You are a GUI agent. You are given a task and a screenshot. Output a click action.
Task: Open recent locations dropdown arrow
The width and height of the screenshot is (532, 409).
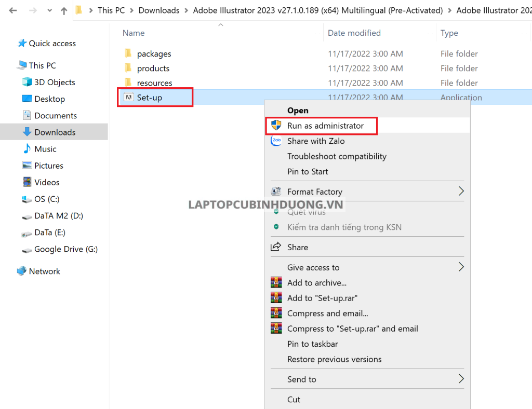pos(50,10)
